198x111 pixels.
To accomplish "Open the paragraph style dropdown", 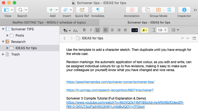I will coord(67,30).
